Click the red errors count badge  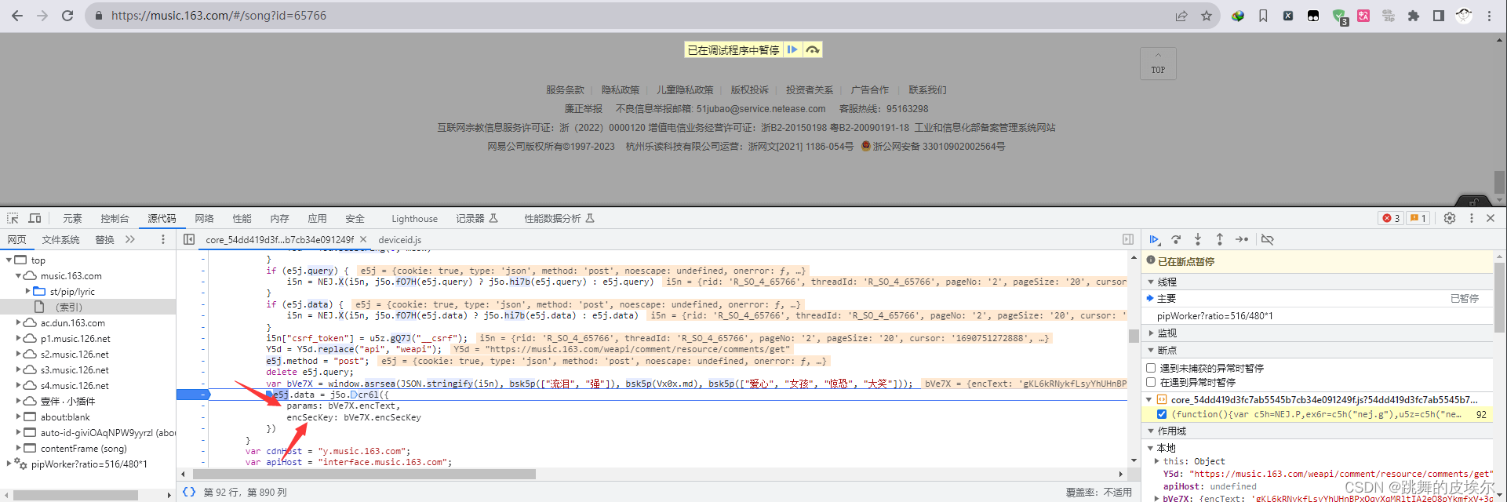point(1391,218)
